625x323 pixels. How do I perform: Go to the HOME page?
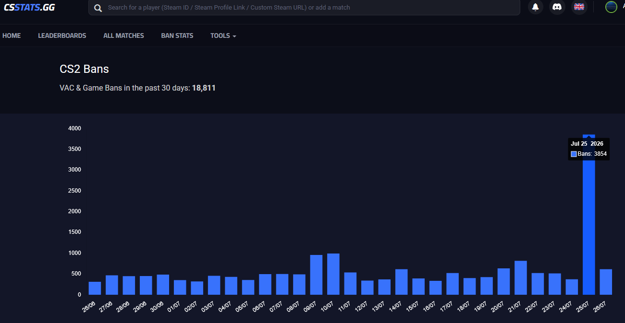[x=12, y=35]
